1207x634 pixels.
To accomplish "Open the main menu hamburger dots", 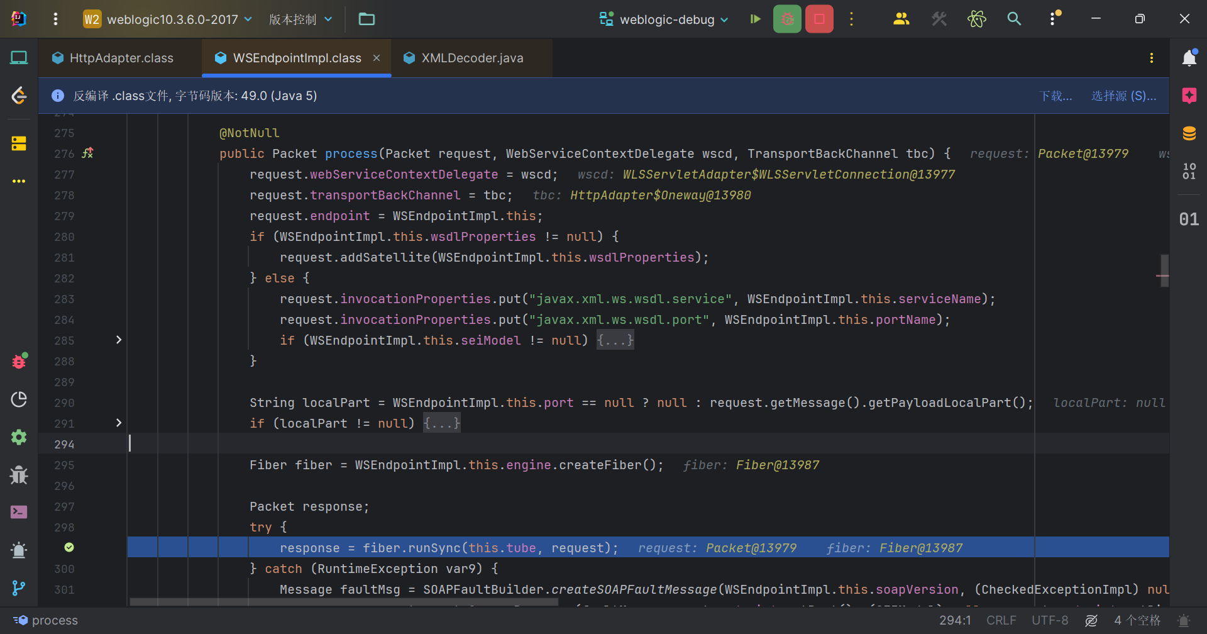I will coord(55,19).
